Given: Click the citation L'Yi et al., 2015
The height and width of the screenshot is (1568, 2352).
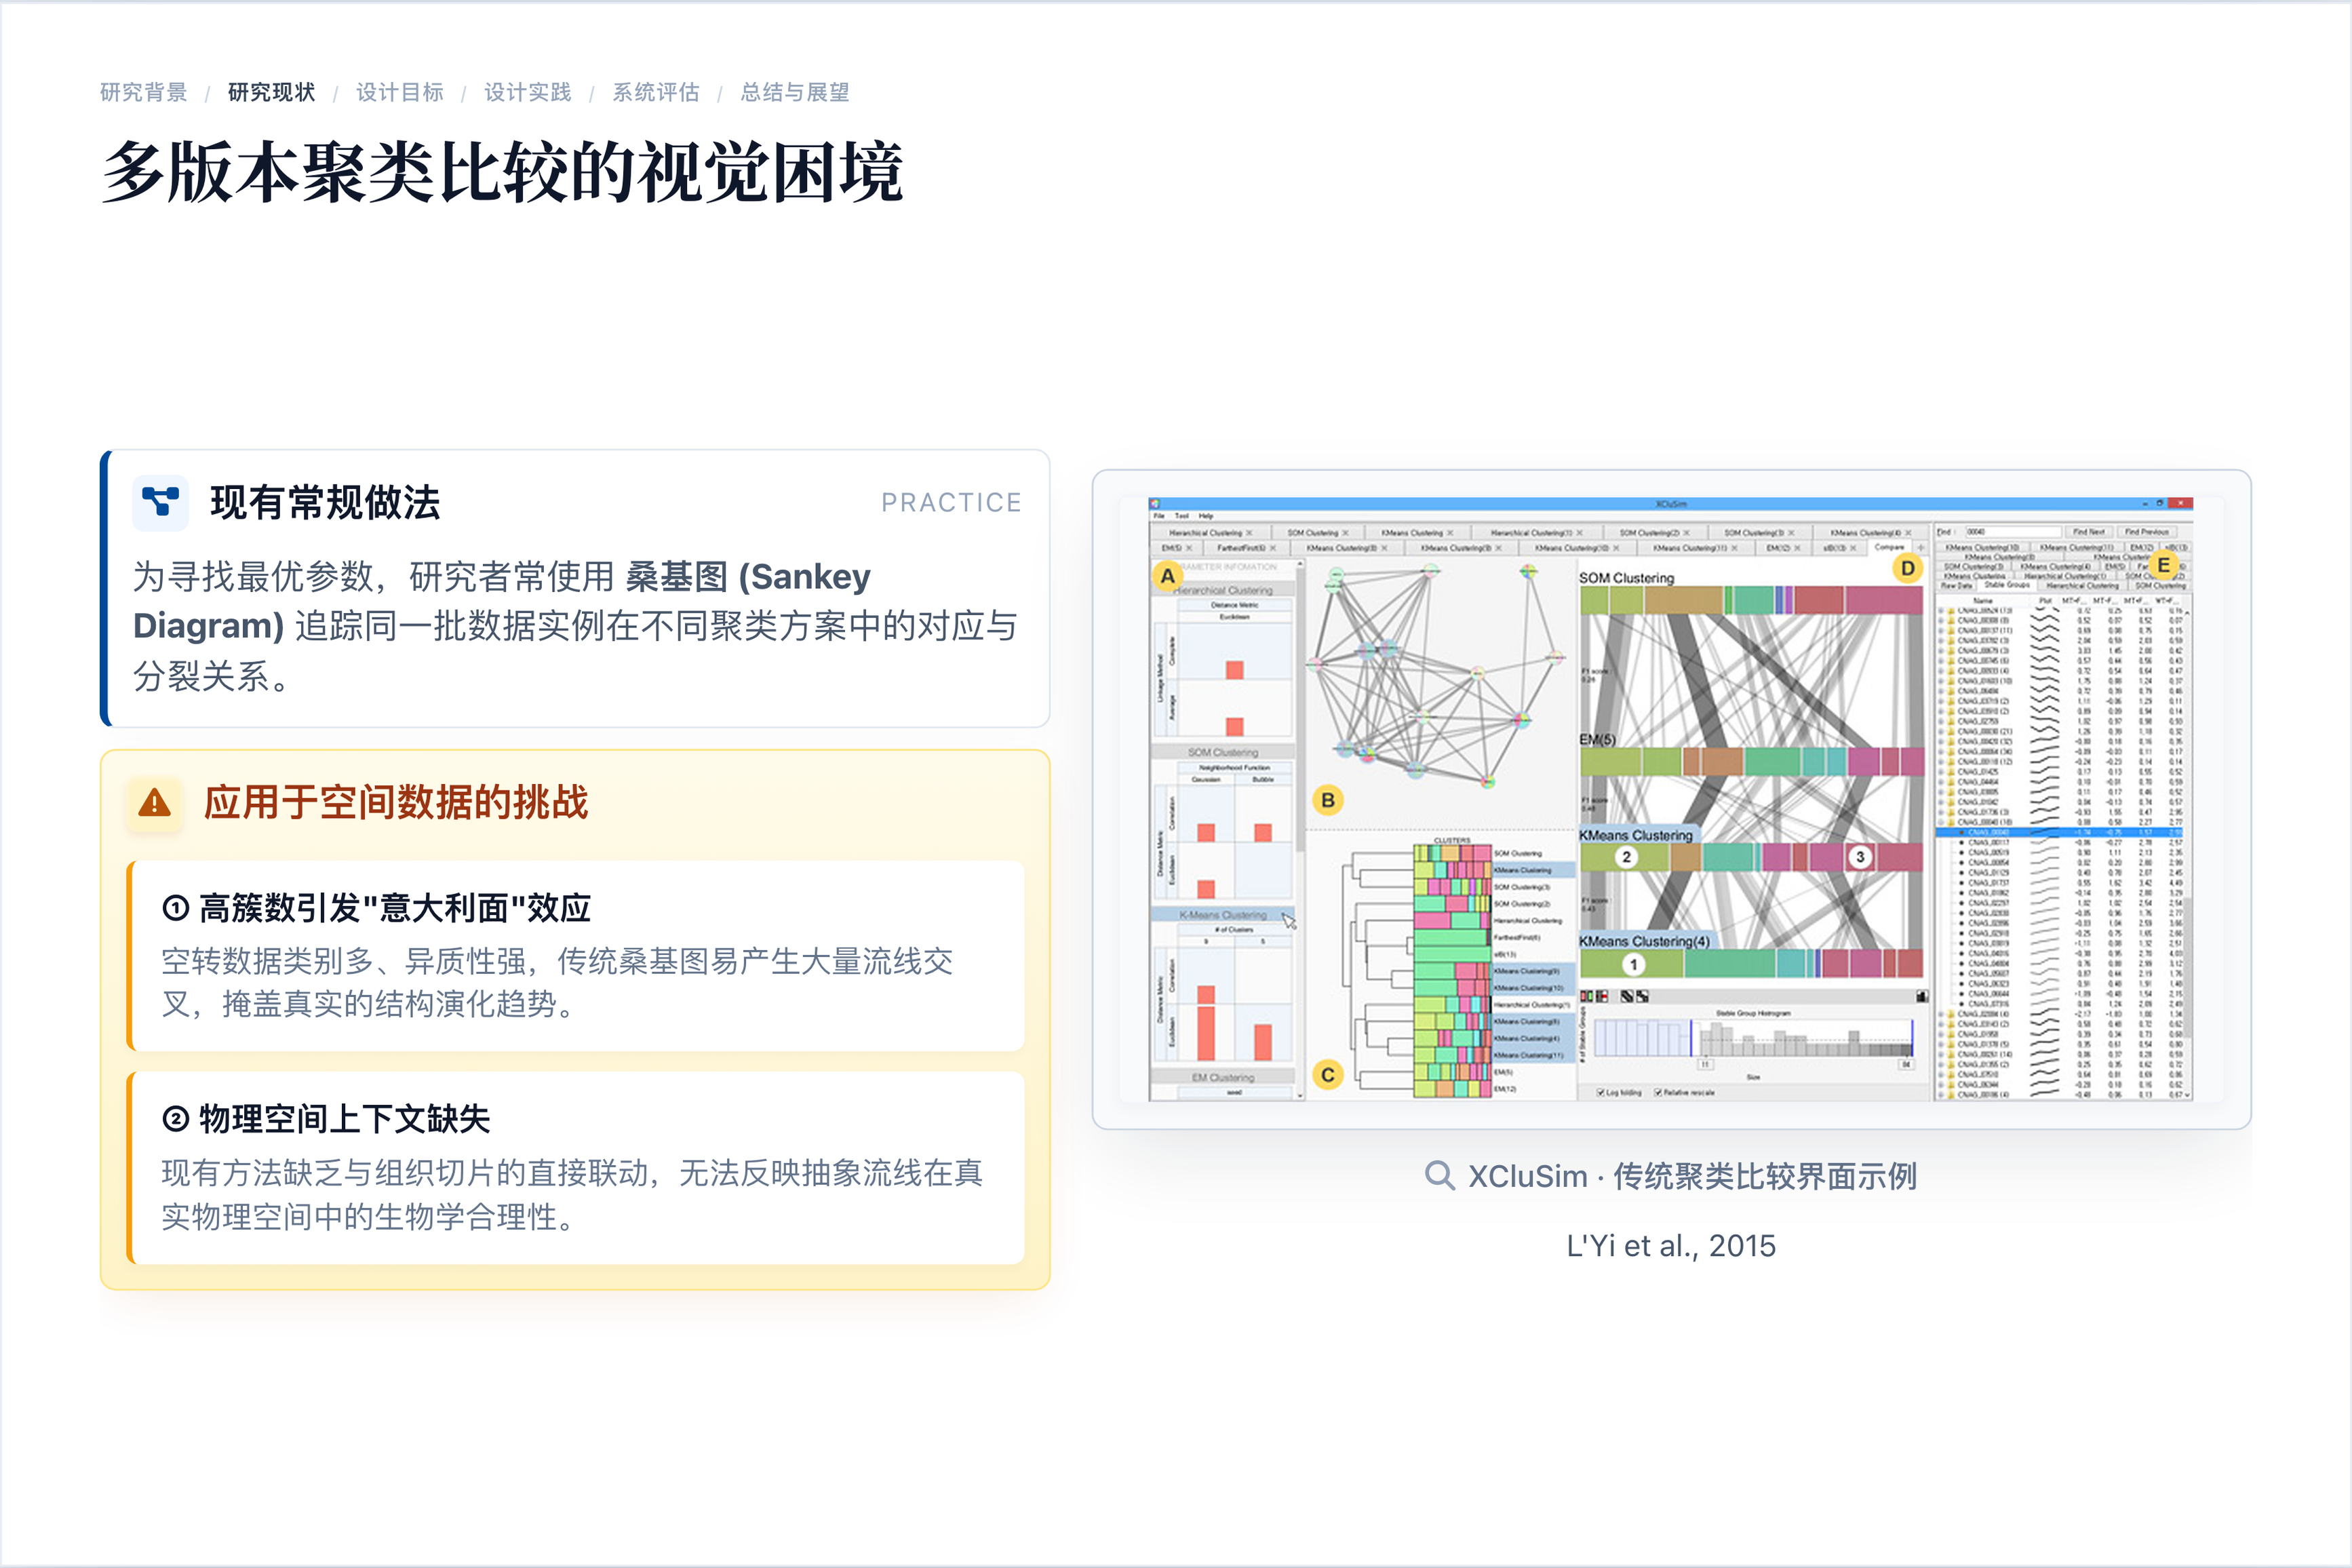Looking at the screenshot, I should pos(1671,1245).
